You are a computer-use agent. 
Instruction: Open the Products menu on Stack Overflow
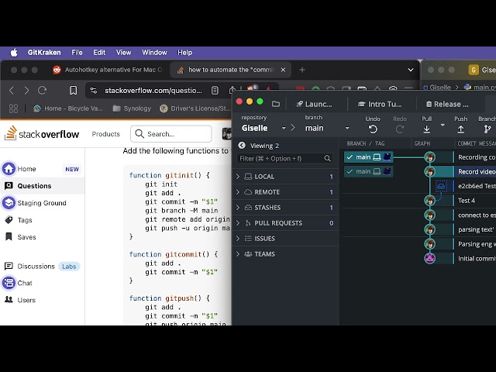106,134
